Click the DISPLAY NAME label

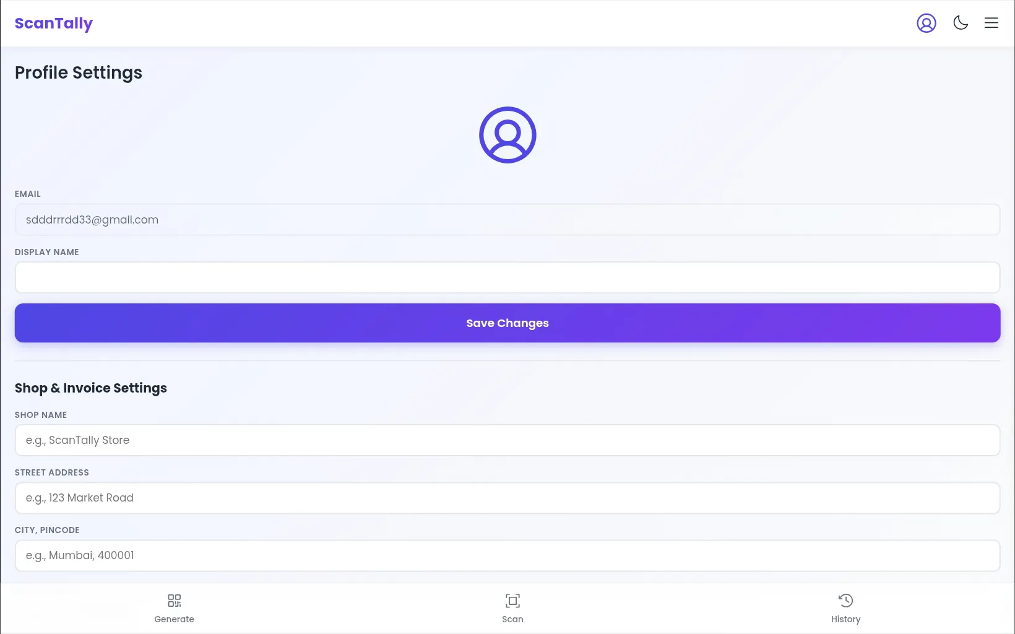click(x=47, y=252)
